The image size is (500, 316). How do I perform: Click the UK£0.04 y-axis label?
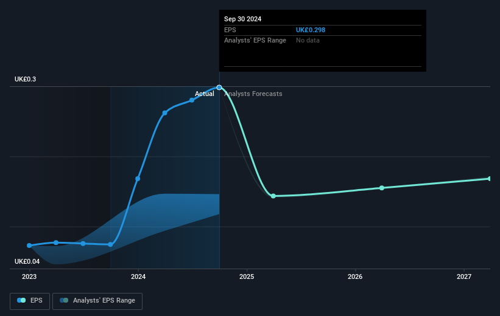(x=27, y=261)
